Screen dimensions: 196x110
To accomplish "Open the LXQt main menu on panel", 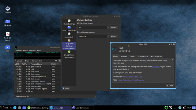I will [x=5, y=108].
